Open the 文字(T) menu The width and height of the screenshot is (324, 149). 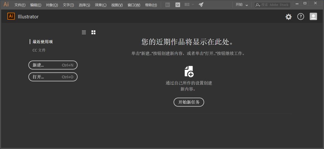point(68,5)
